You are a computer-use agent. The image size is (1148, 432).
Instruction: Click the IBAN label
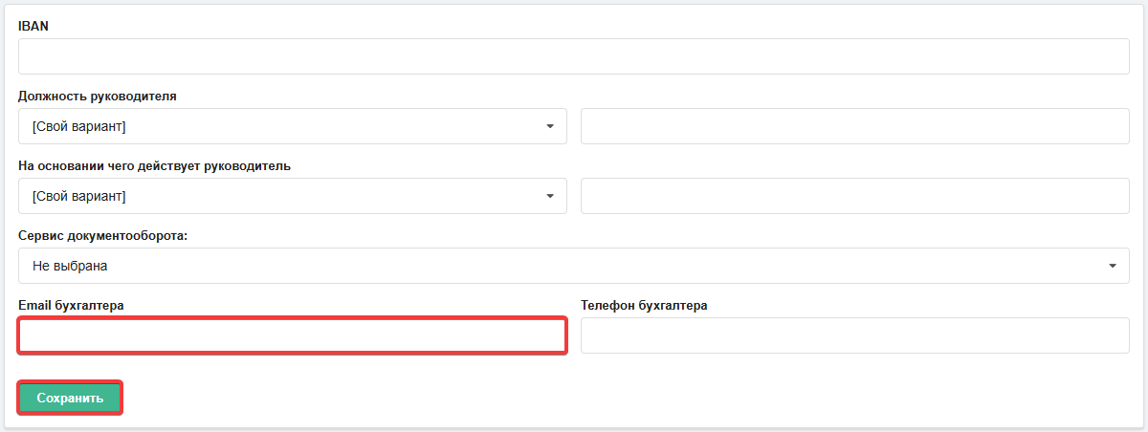coord(33,26)
